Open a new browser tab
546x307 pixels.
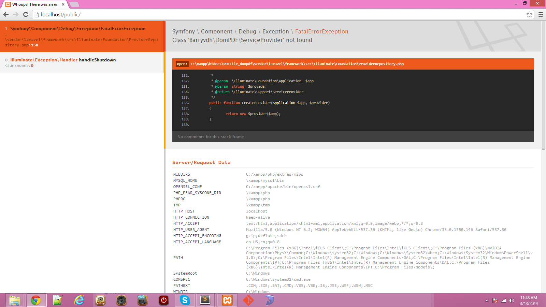coord(74,4)
